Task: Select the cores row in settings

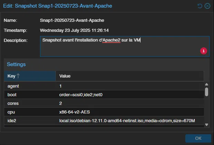Action: tap(13, 103)
